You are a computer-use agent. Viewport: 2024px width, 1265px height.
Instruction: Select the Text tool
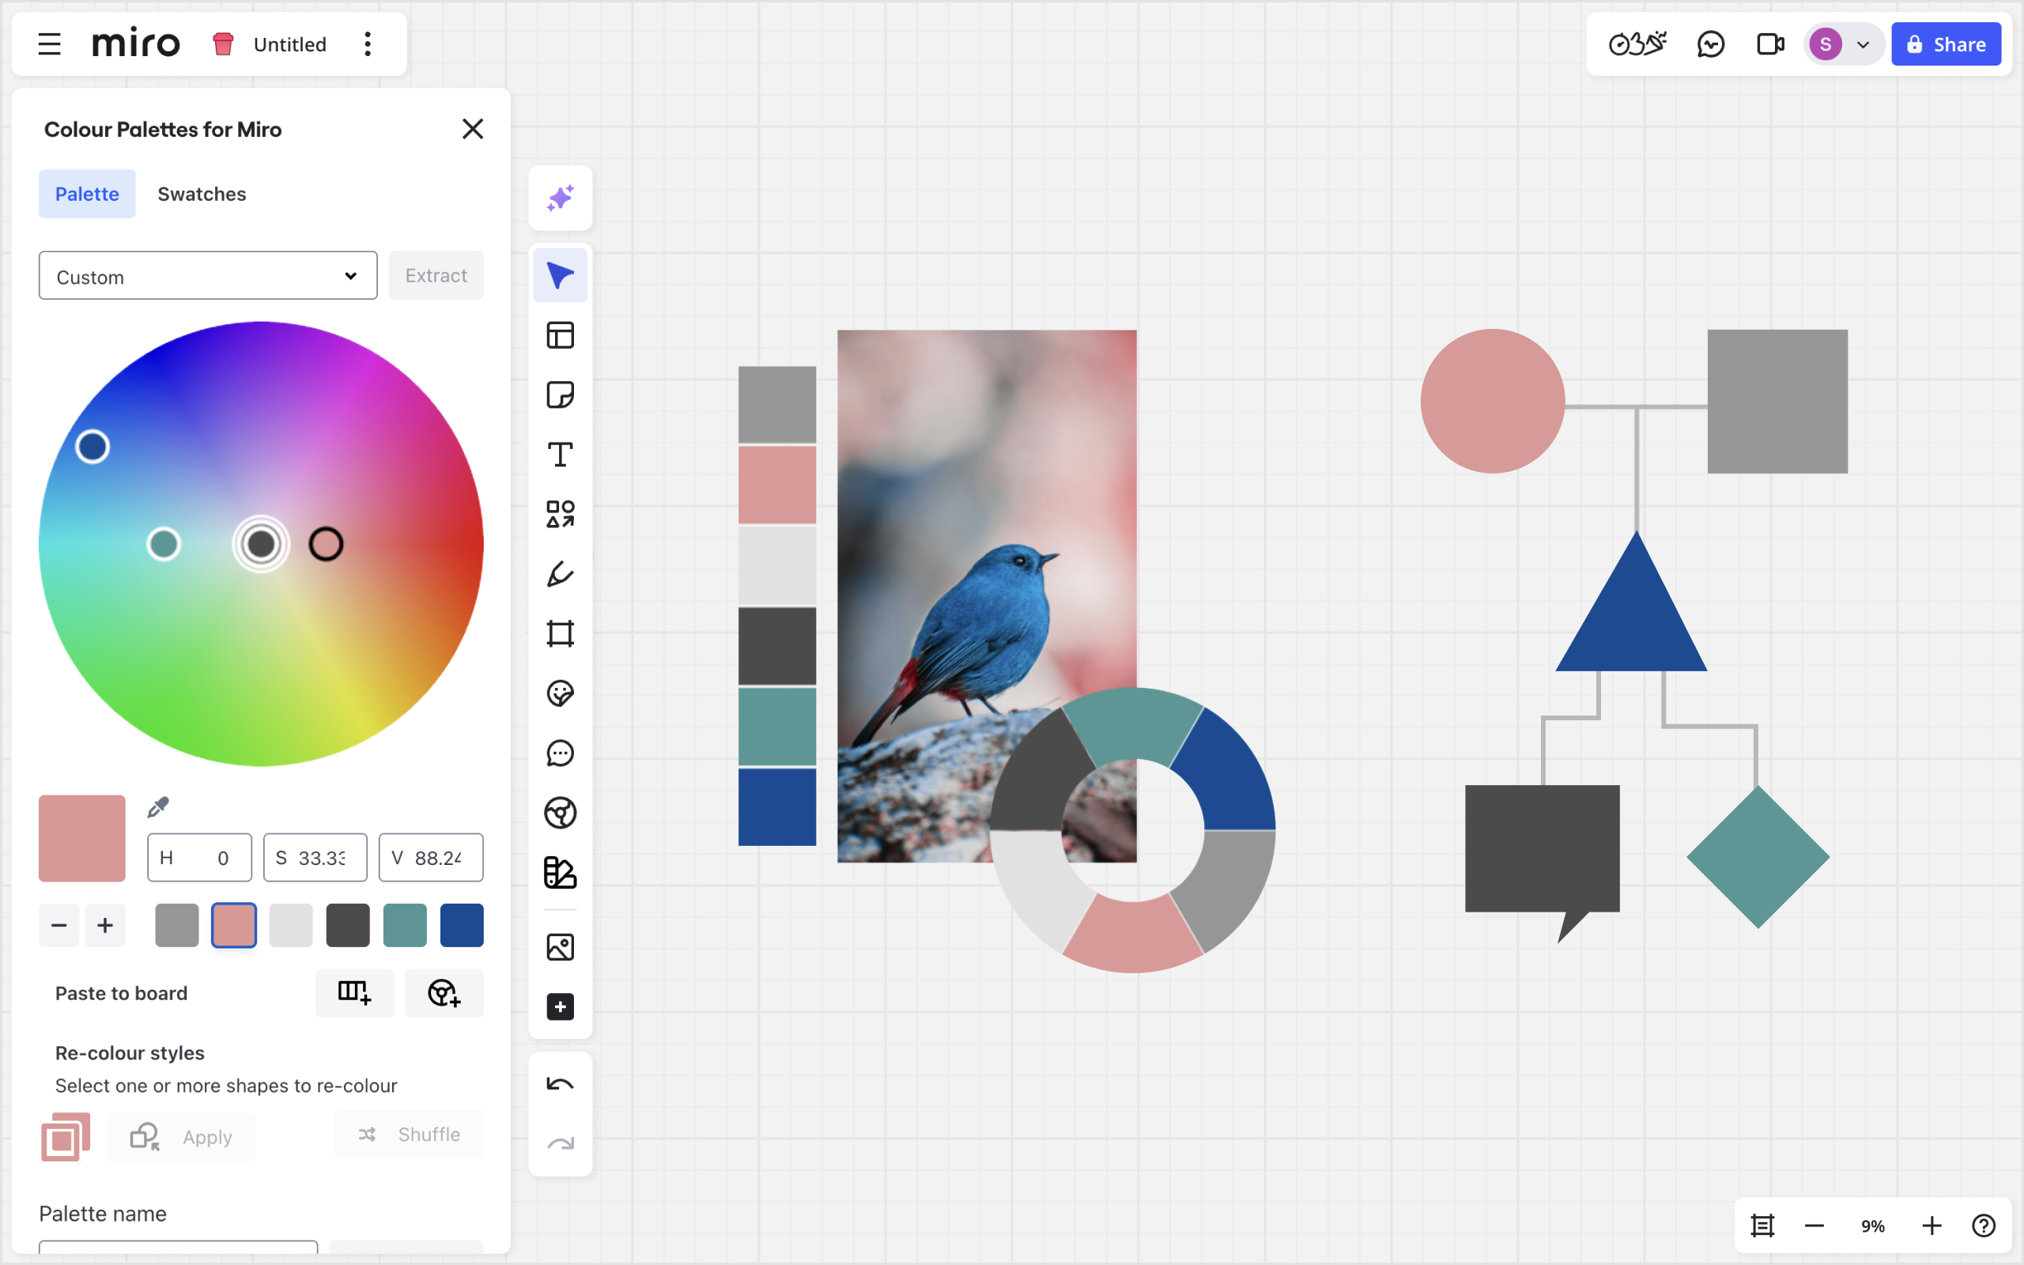(560, 455)
